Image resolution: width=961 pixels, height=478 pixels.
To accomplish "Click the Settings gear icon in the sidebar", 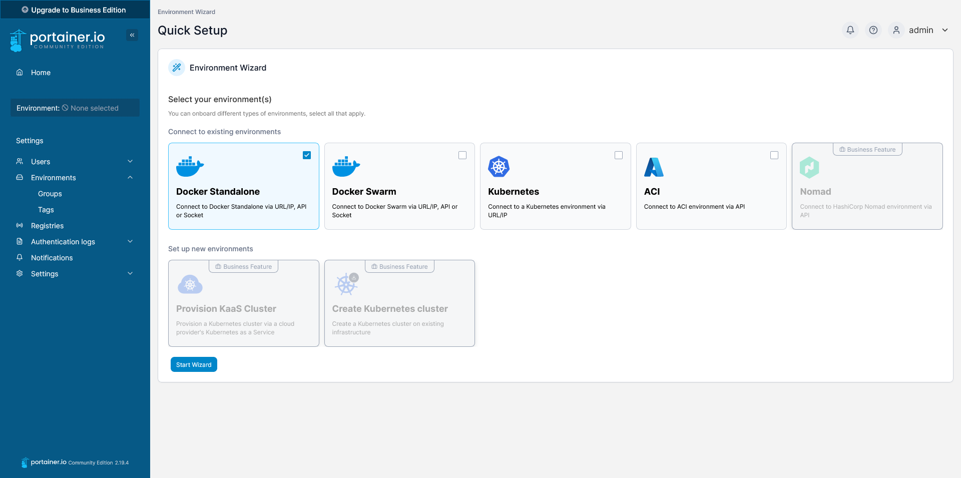I will tap(20, 273).
